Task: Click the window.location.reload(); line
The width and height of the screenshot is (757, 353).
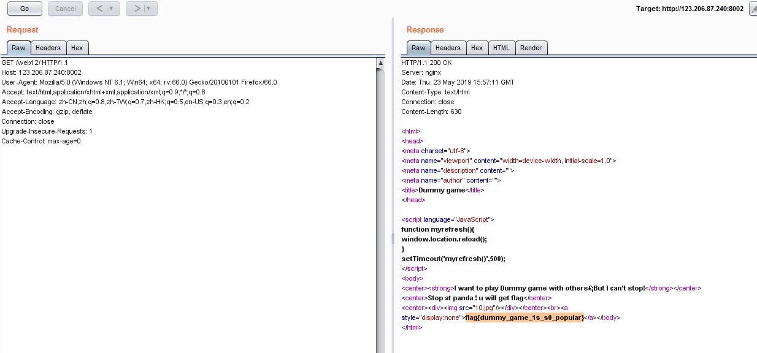Action: [x=443, y=239]
